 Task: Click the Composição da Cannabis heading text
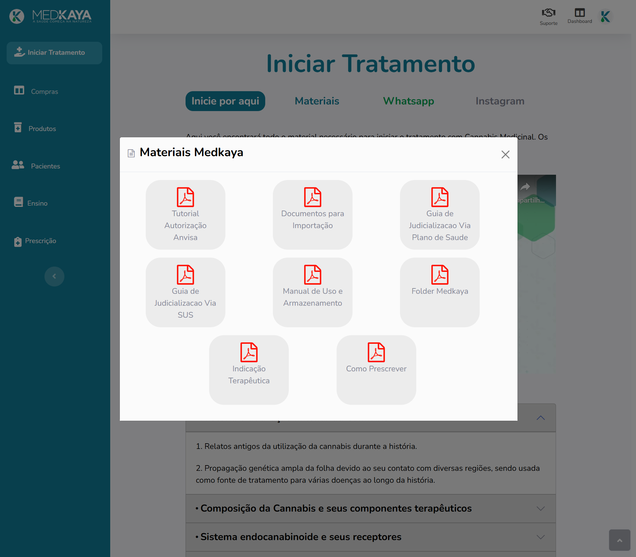[336, 508]
